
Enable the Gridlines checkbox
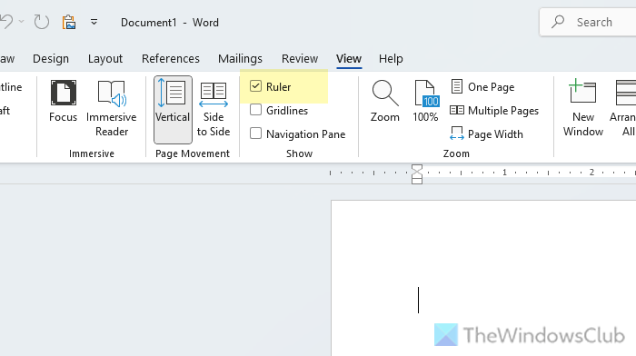coord(255,110)
